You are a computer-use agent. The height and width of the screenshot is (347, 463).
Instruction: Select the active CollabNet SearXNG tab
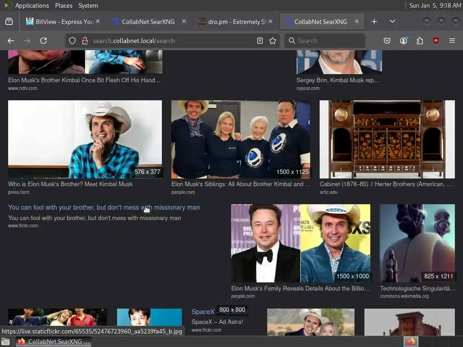click(x=322, y=22)
